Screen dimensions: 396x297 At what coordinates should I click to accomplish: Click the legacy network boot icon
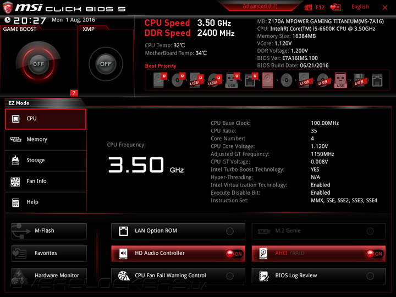[x=377, y=80]
